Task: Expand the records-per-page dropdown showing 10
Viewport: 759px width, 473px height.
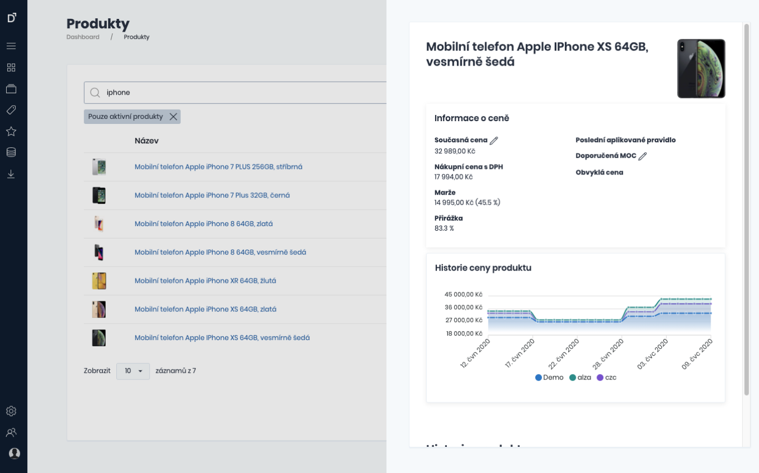Action: tap(133, 371)
